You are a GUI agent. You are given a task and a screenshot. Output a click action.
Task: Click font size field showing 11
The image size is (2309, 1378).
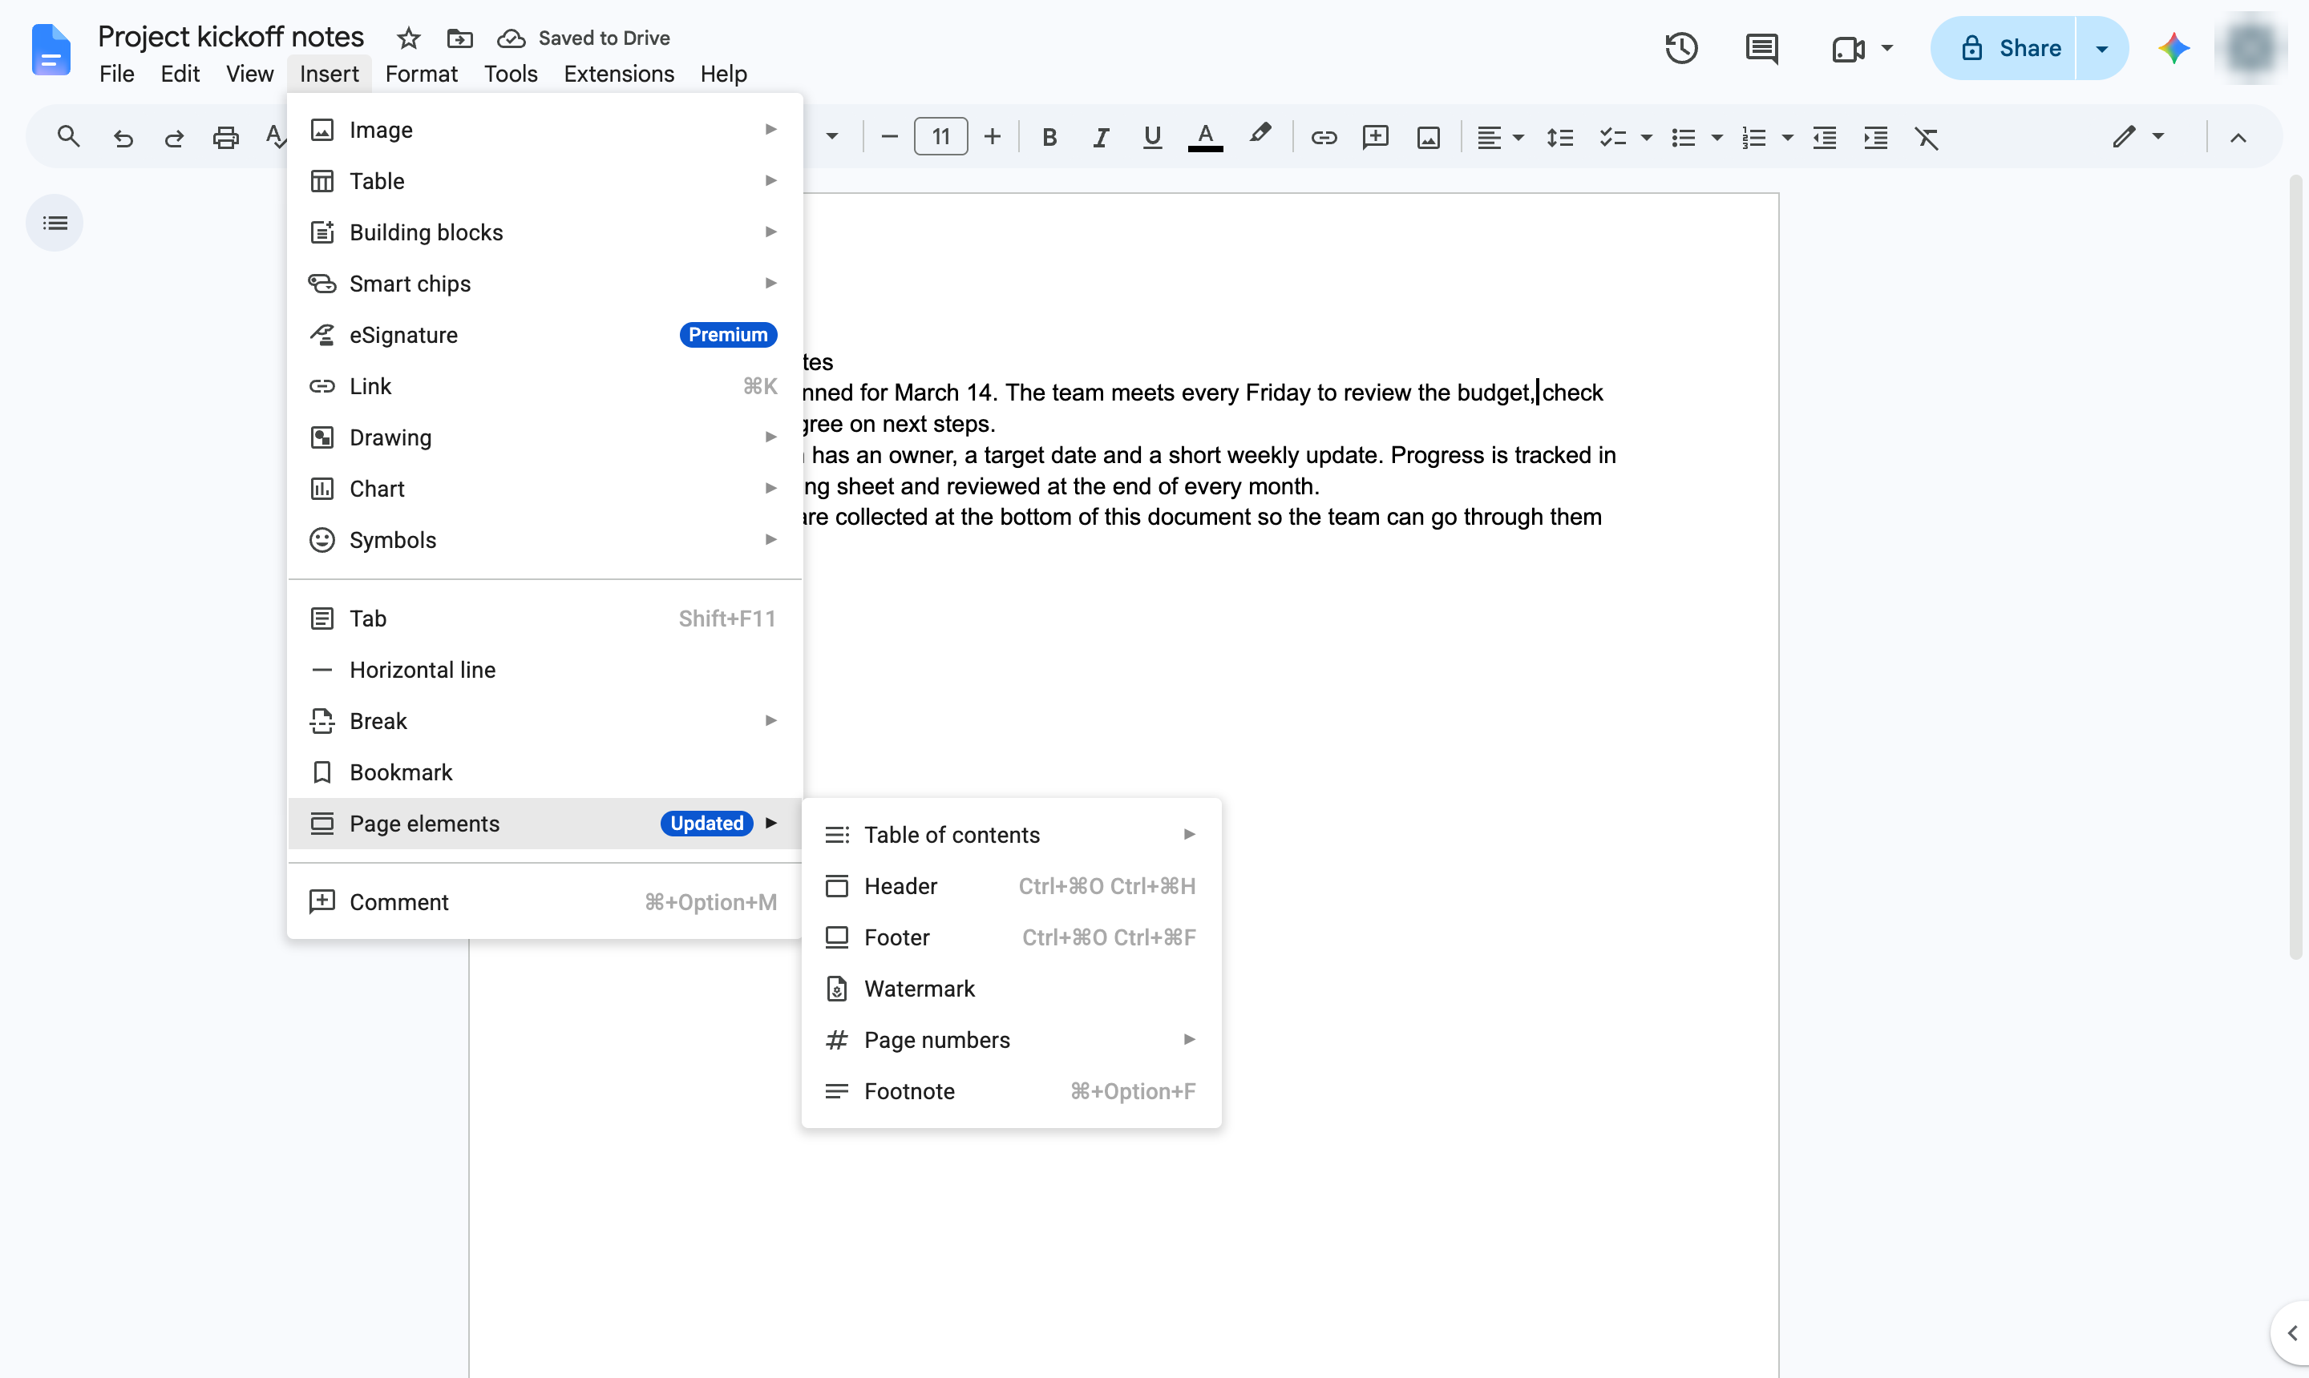(x=940, y=138)
